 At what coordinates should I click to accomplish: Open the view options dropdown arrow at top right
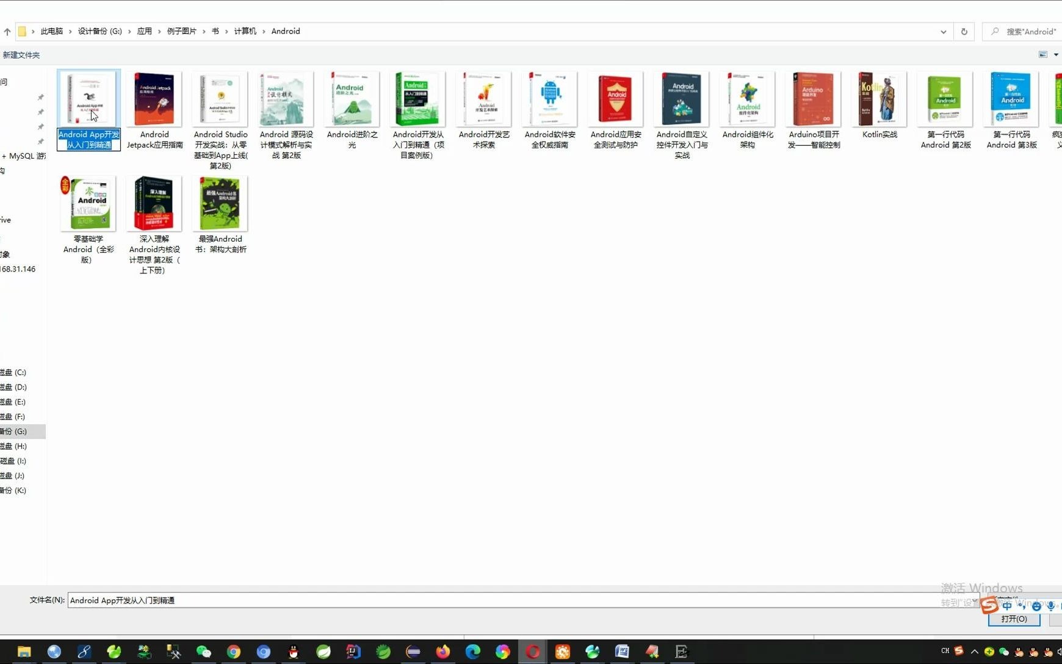pos(1055,54)
